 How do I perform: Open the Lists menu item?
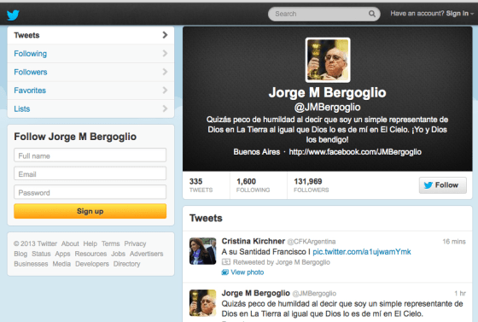click(90, 108)
